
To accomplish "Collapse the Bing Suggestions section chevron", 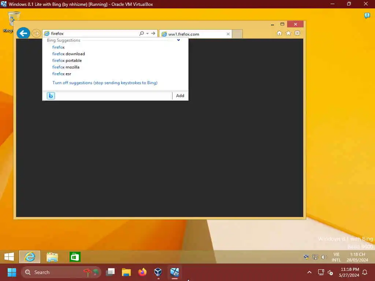I will 178,40.
